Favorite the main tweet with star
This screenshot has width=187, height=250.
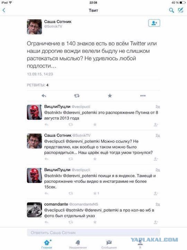pos(110,96)
